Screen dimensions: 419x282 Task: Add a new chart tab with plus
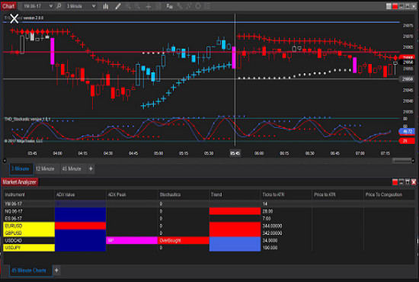(91, 168)
